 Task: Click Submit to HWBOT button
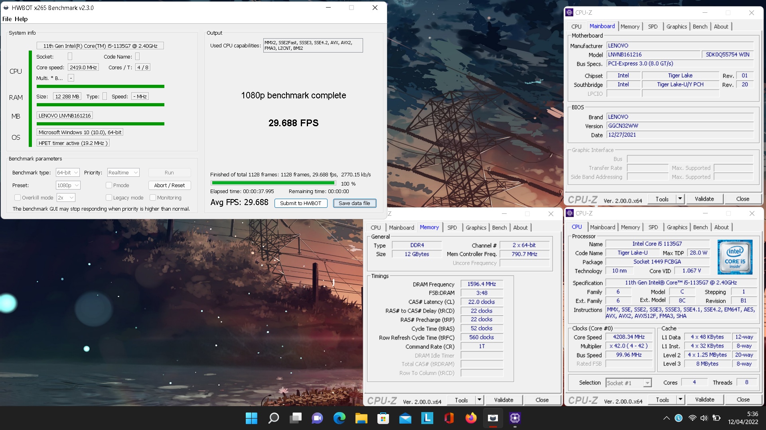[301, 203]
